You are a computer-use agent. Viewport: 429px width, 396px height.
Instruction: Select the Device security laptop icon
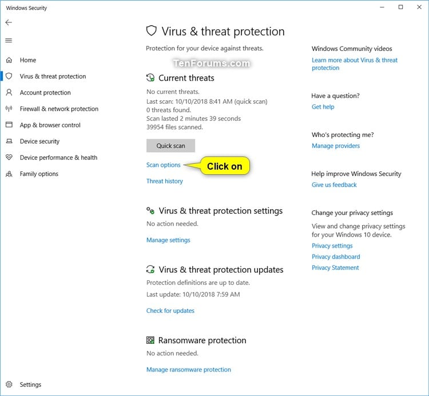click(x=9, y=141)
